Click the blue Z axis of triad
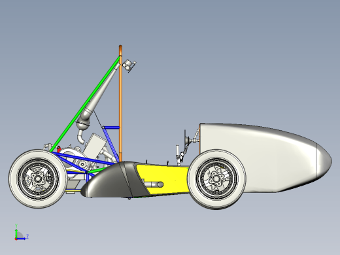This screenshot has height=255, width=340. coord(21,239)
